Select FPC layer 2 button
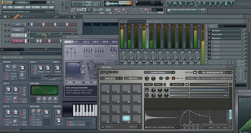The width and height of the screenshot is (251, 133). pyautogui.click(x=147, y=95)
